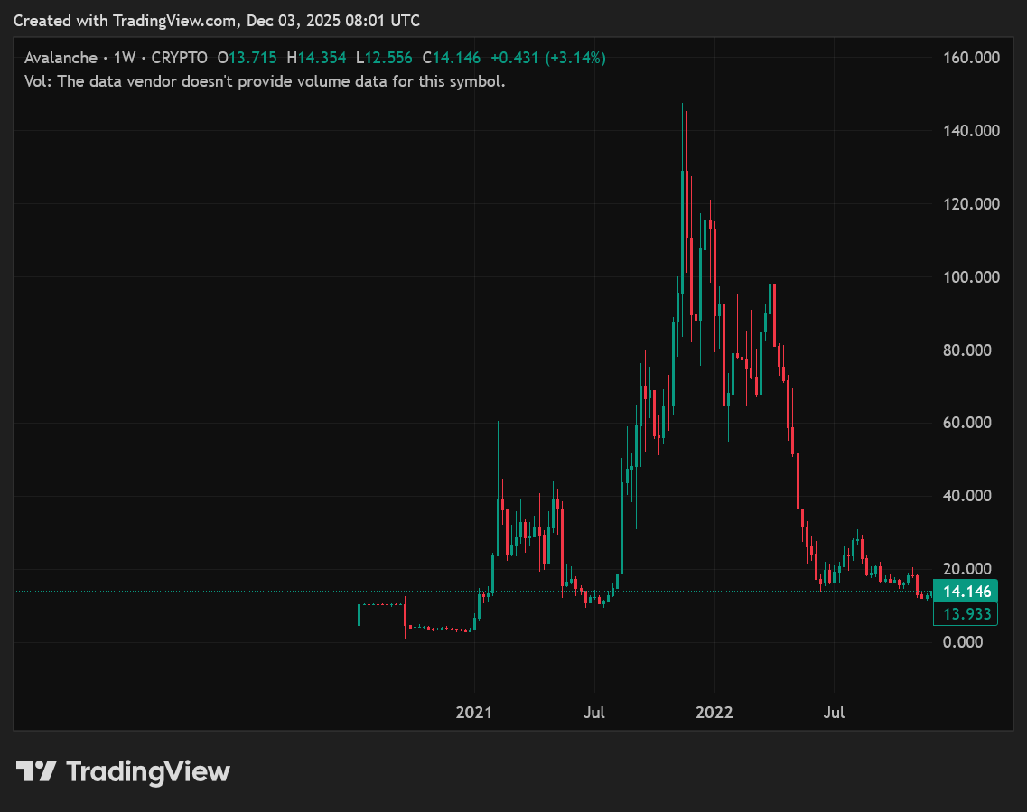Click the CRYPTO market label in legend
Image resolution: width=1027 pixels, height=812 pixels.
point(178,57)
